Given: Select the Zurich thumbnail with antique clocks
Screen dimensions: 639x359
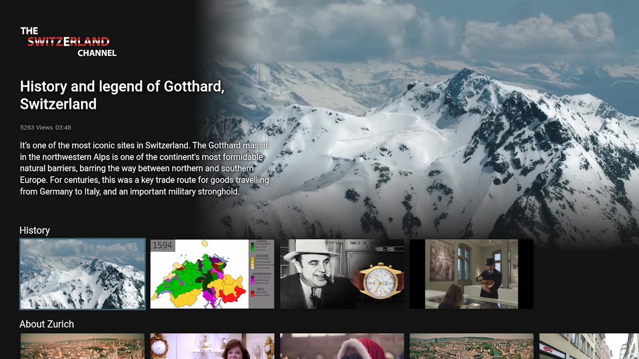Looking at the screenshot, I should [212, 346].
